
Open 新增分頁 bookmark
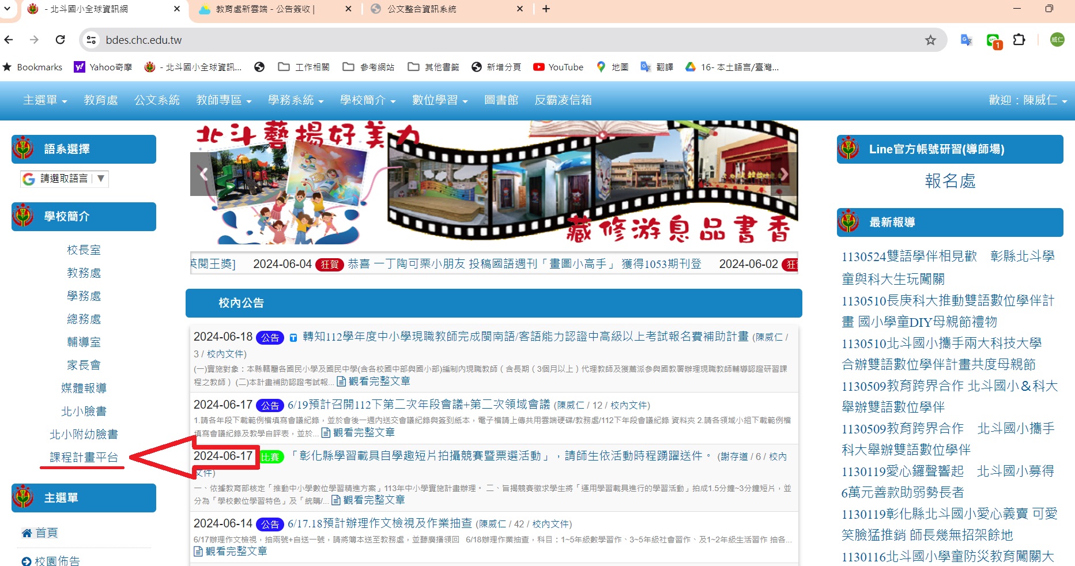click(x=496, y=67)
